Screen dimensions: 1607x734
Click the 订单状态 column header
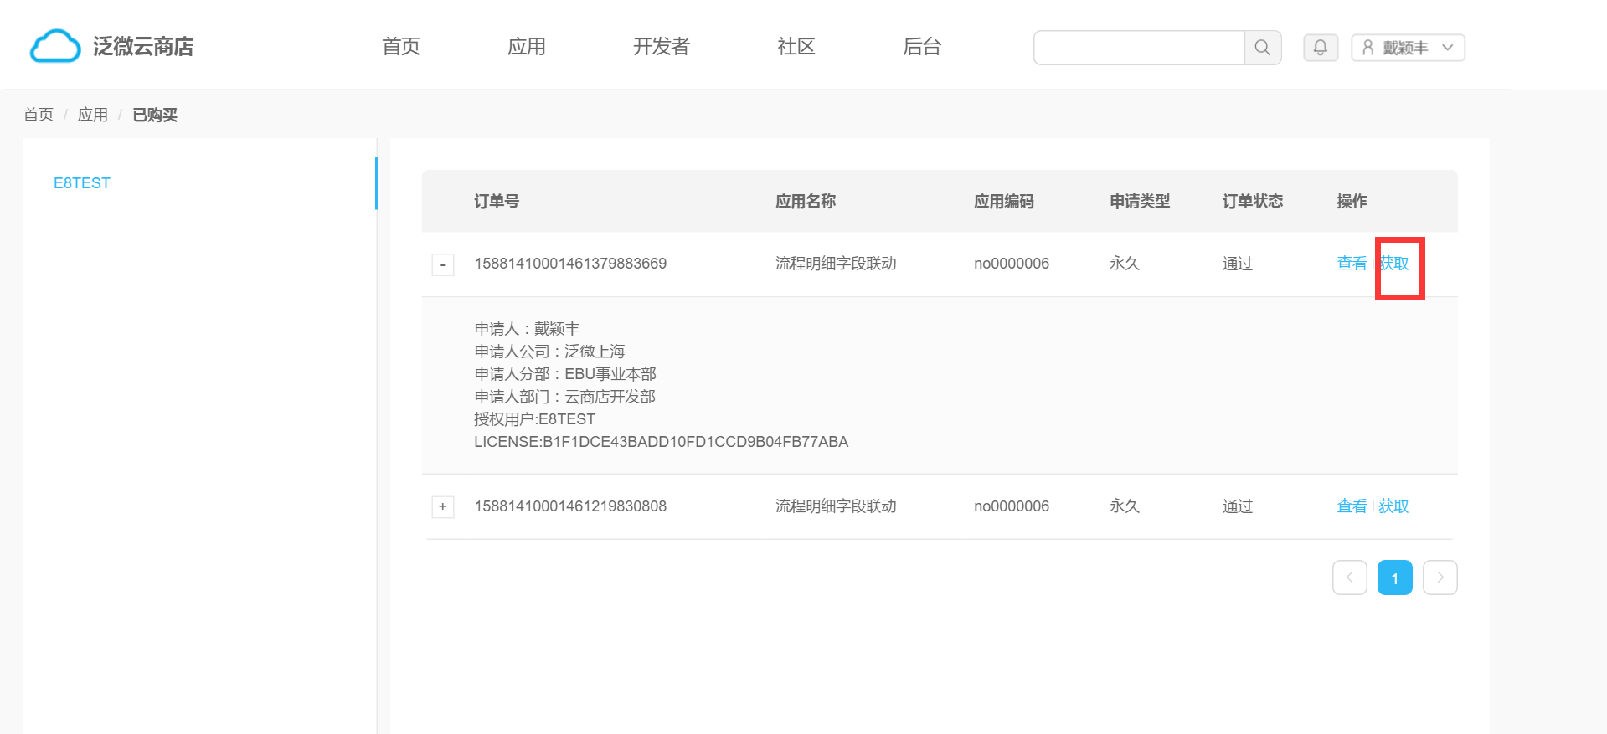click(1253, 201)
